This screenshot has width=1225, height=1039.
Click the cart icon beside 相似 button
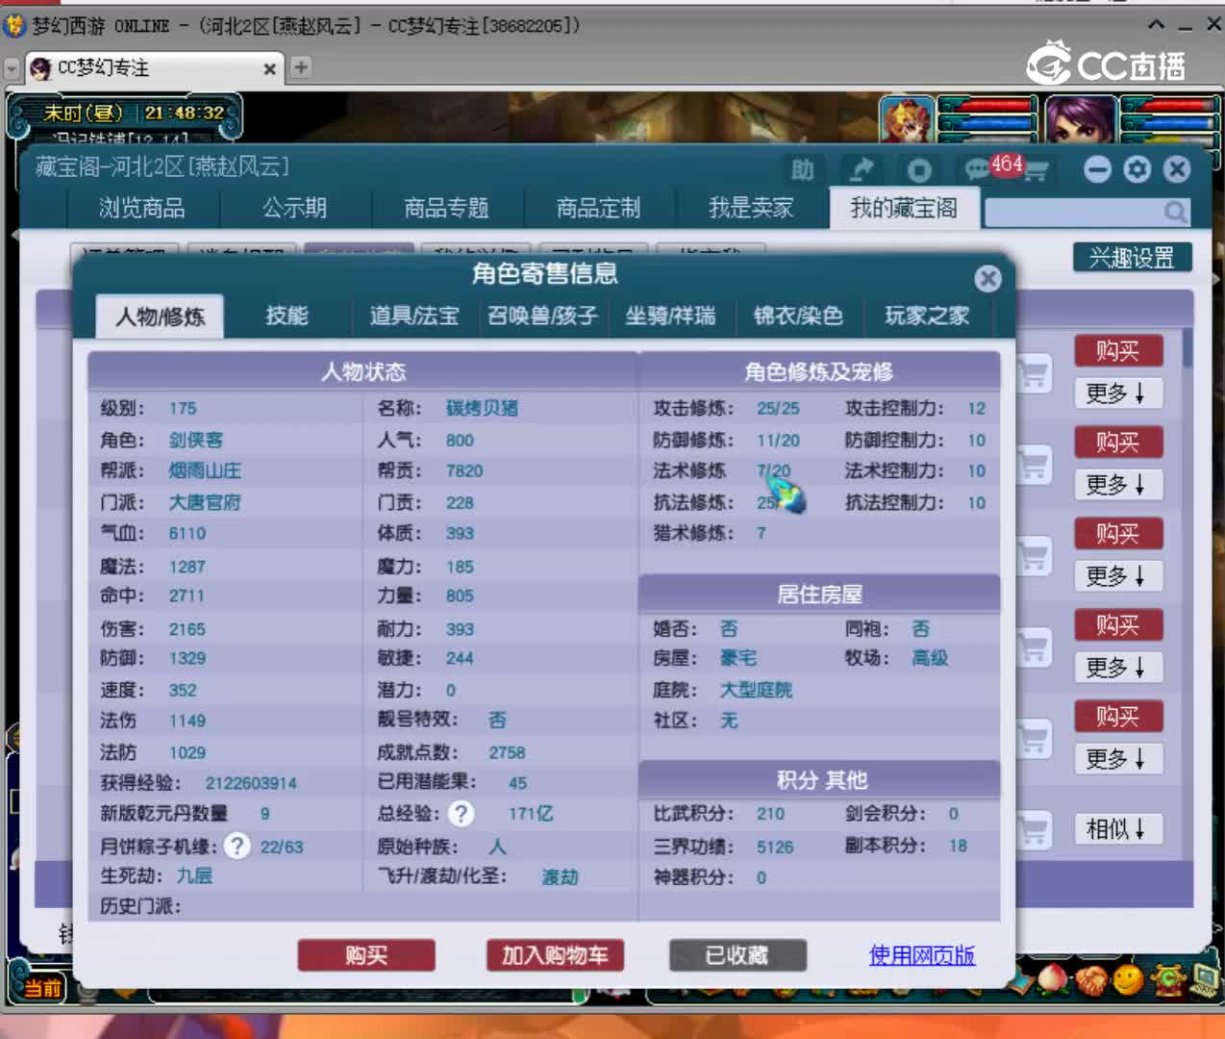tap(1034, 829)
